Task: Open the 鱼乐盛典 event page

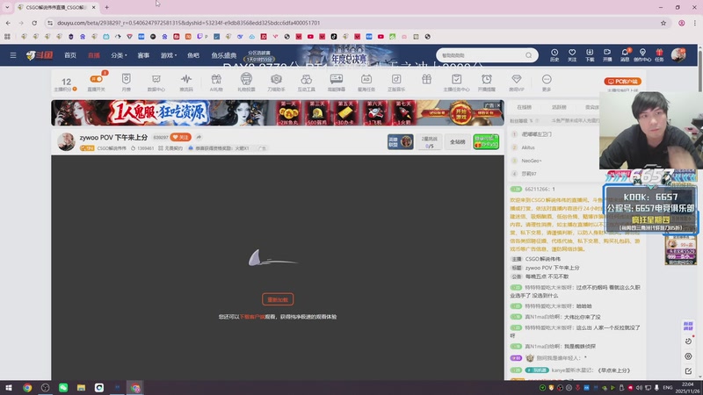Action: (x=224, y=55)
